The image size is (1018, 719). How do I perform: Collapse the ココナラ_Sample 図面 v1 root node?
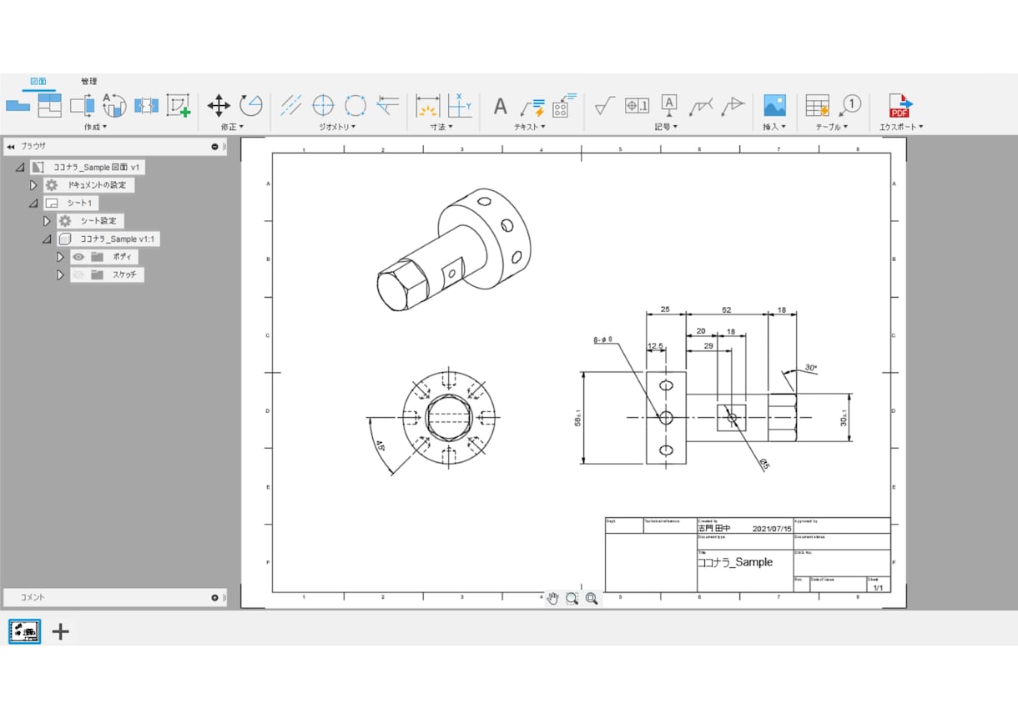point(20,168)
